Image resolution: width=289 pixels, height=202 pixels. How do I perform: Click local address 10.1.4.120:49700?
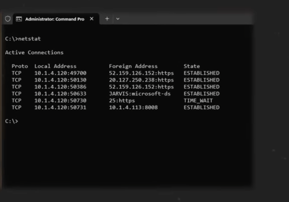(x=60, y=73)
